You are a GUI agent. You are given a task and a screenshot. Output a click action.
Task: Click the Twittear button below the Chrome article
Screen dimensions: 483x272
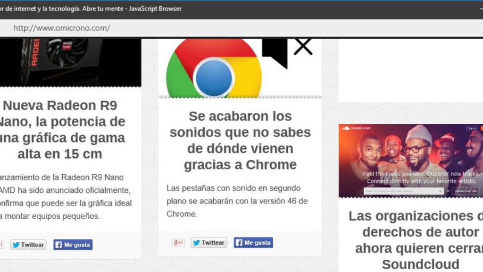point(208,242)
